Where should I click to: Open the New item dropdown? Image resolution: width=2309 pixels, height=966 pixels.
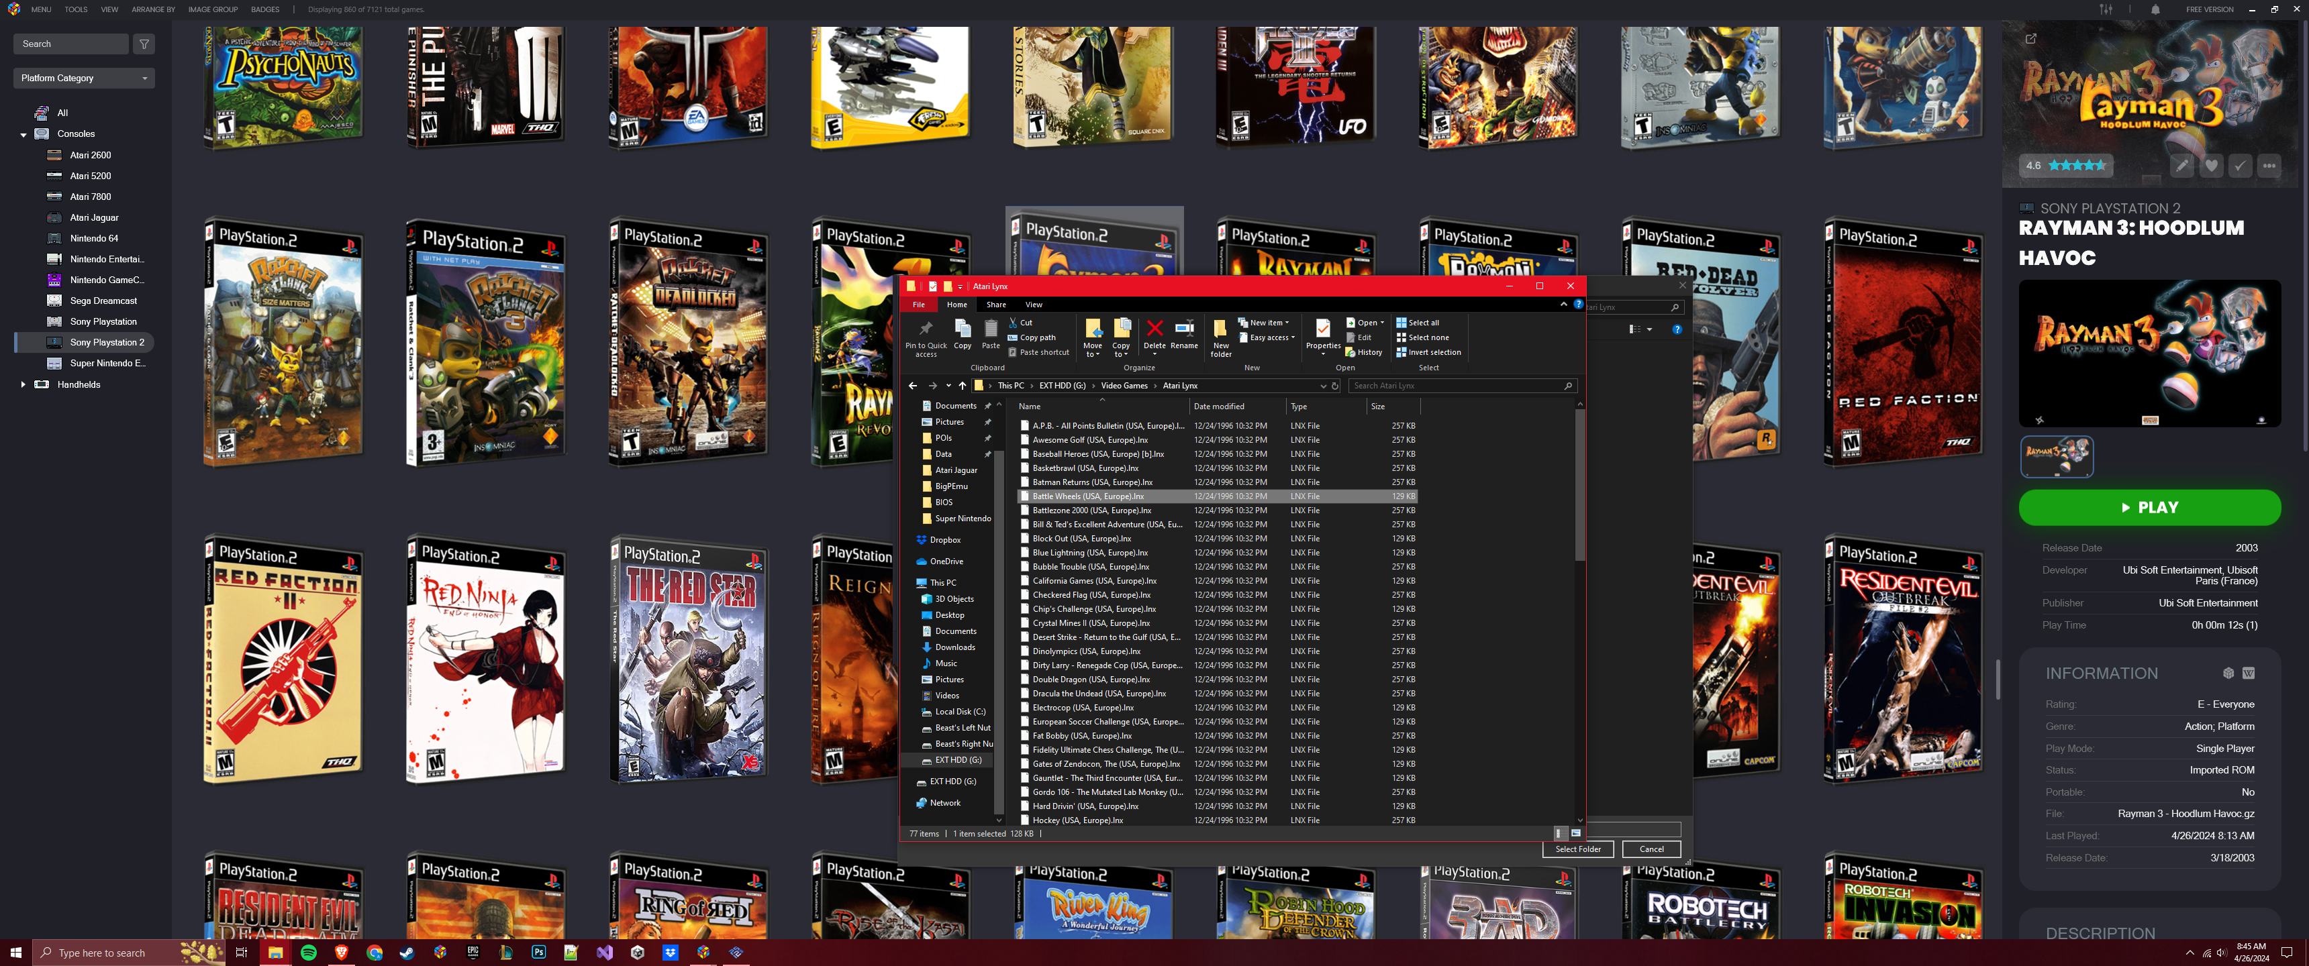pos(1263,323)
